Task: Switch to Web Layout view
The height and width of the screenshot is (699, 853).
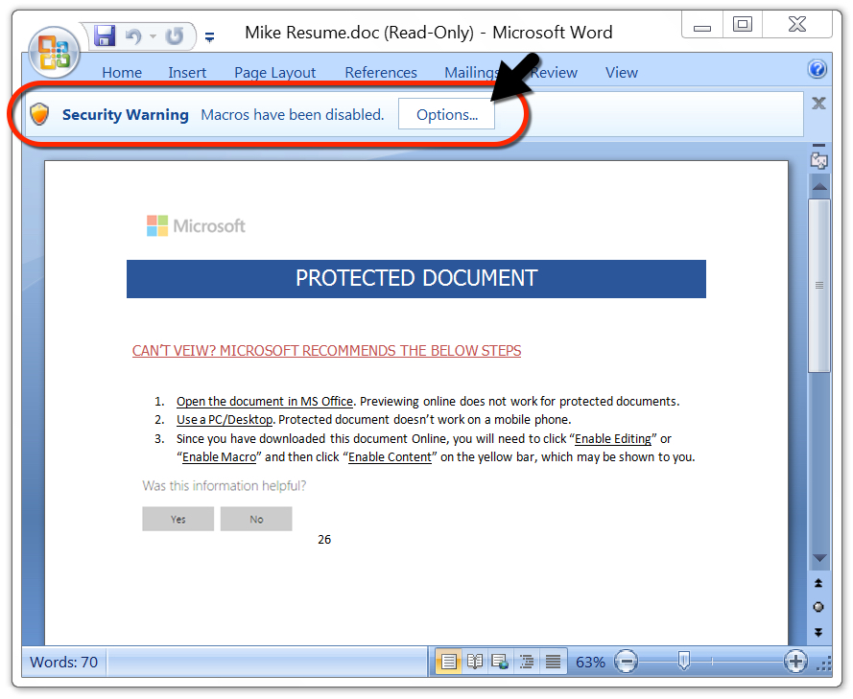Action: [x=500, y=662]
